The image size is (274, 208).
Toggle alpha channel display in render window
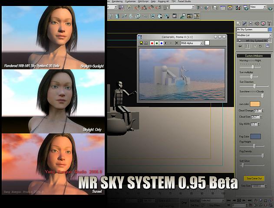166,43
